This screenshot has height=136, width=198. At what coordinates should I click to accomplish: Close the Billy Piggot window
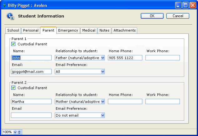point(193,5)
